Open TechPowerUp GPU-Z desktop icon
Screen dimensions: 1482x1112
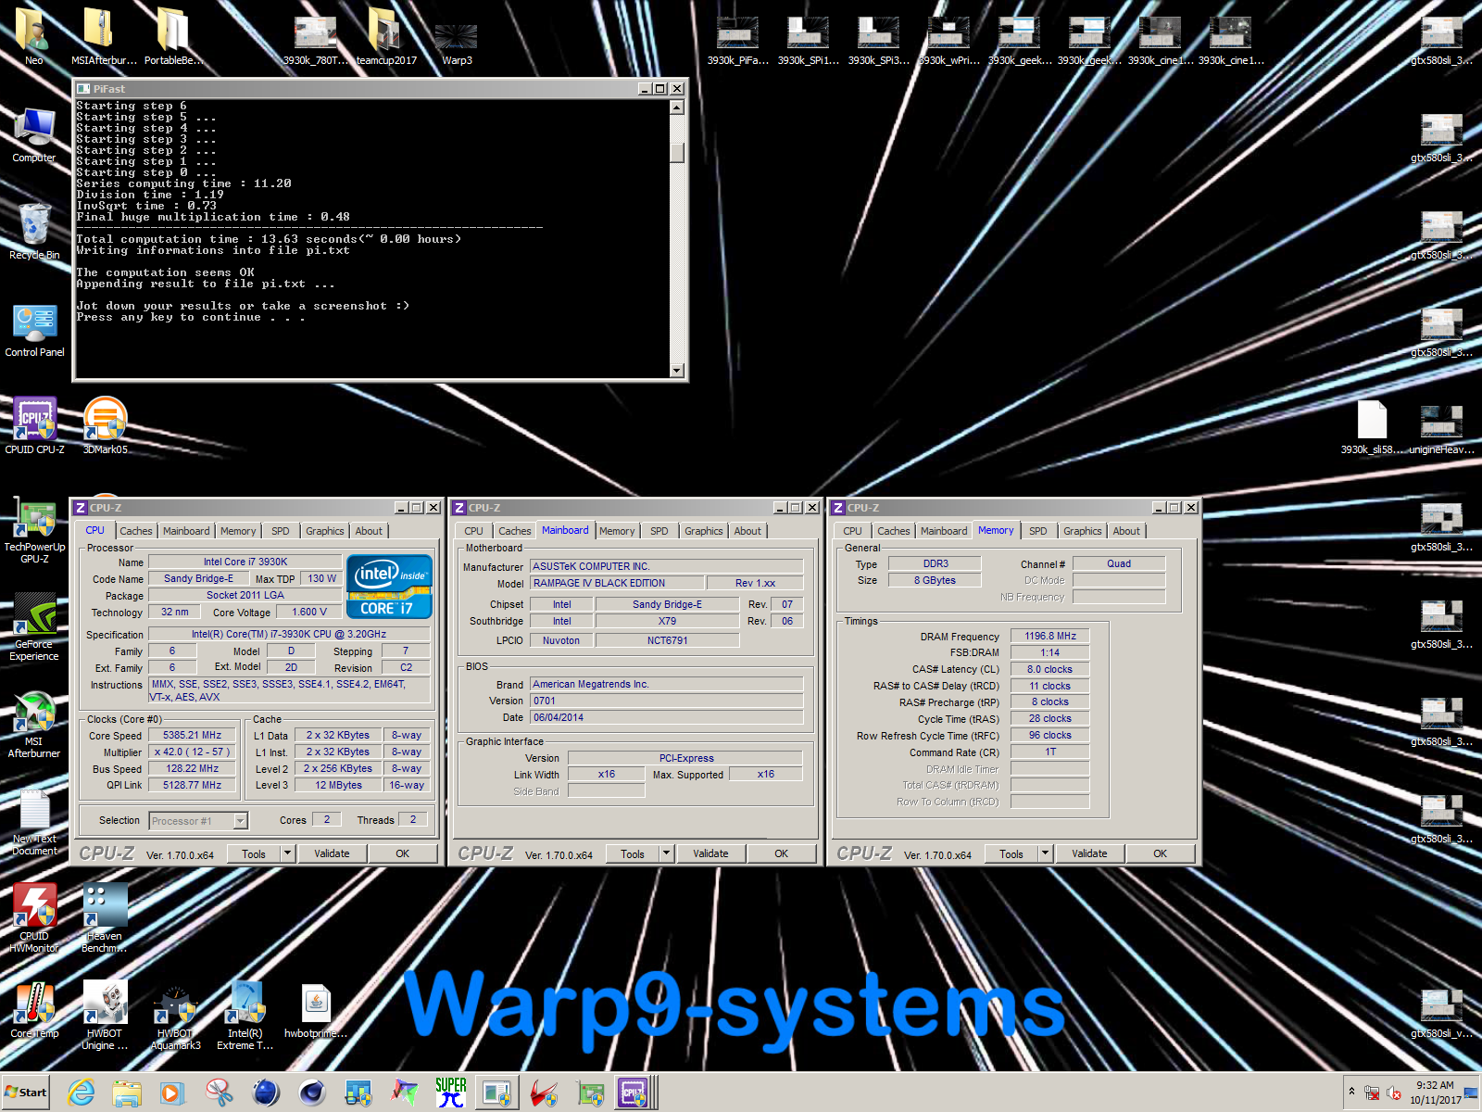coord(34,528)
